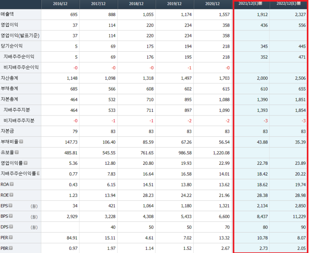Click the 2021/12(E) ROE value 28.38
This screenshot has width=310, height=253.
[262, 195]
